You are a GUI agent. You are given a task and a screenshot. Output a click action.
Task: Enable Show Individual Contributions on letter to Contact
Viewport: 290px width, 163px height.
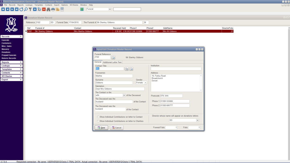[x=98, y=117]
